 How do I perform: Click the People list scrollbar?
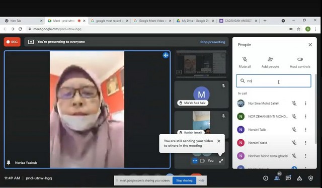point(315,109)
